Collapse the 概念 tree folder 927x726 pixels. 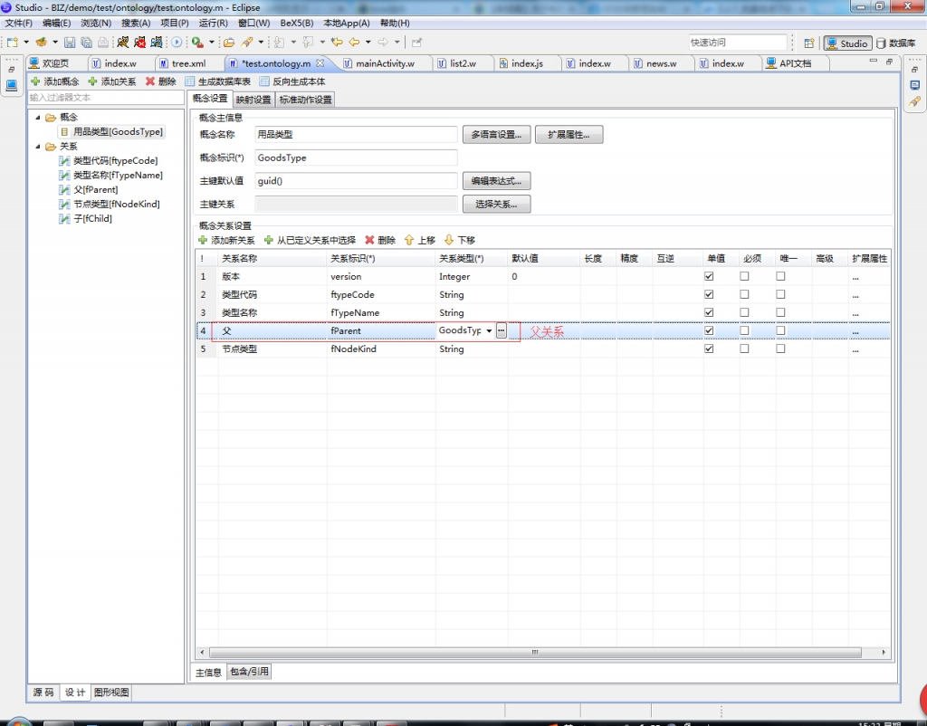pos(38,117)
